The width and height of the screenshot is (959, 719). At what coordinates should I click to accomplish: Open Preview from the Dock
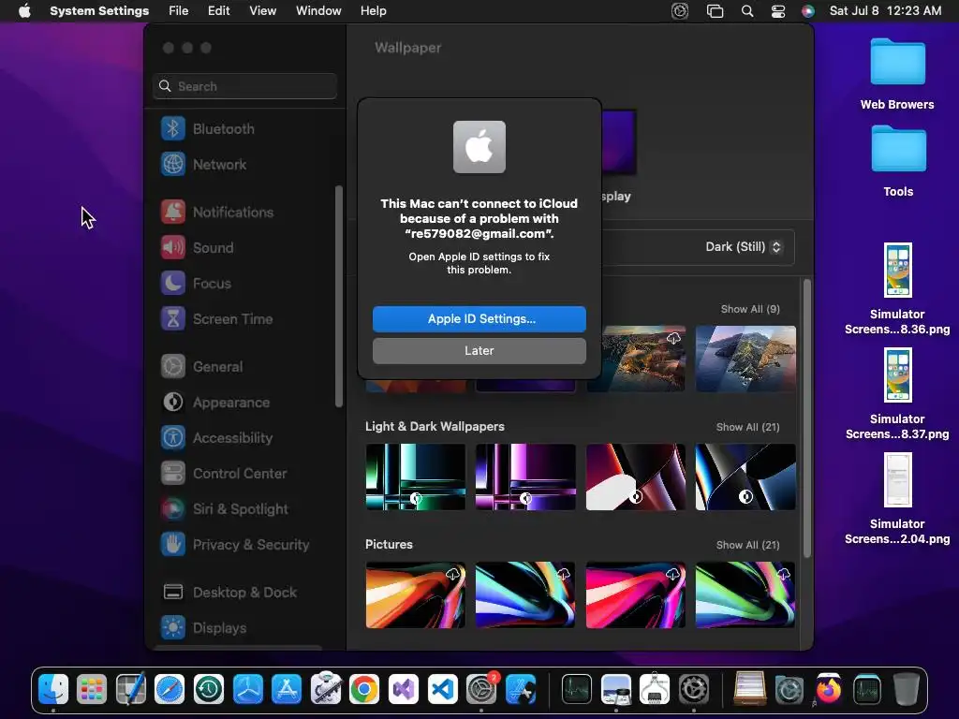click(616, 689)
